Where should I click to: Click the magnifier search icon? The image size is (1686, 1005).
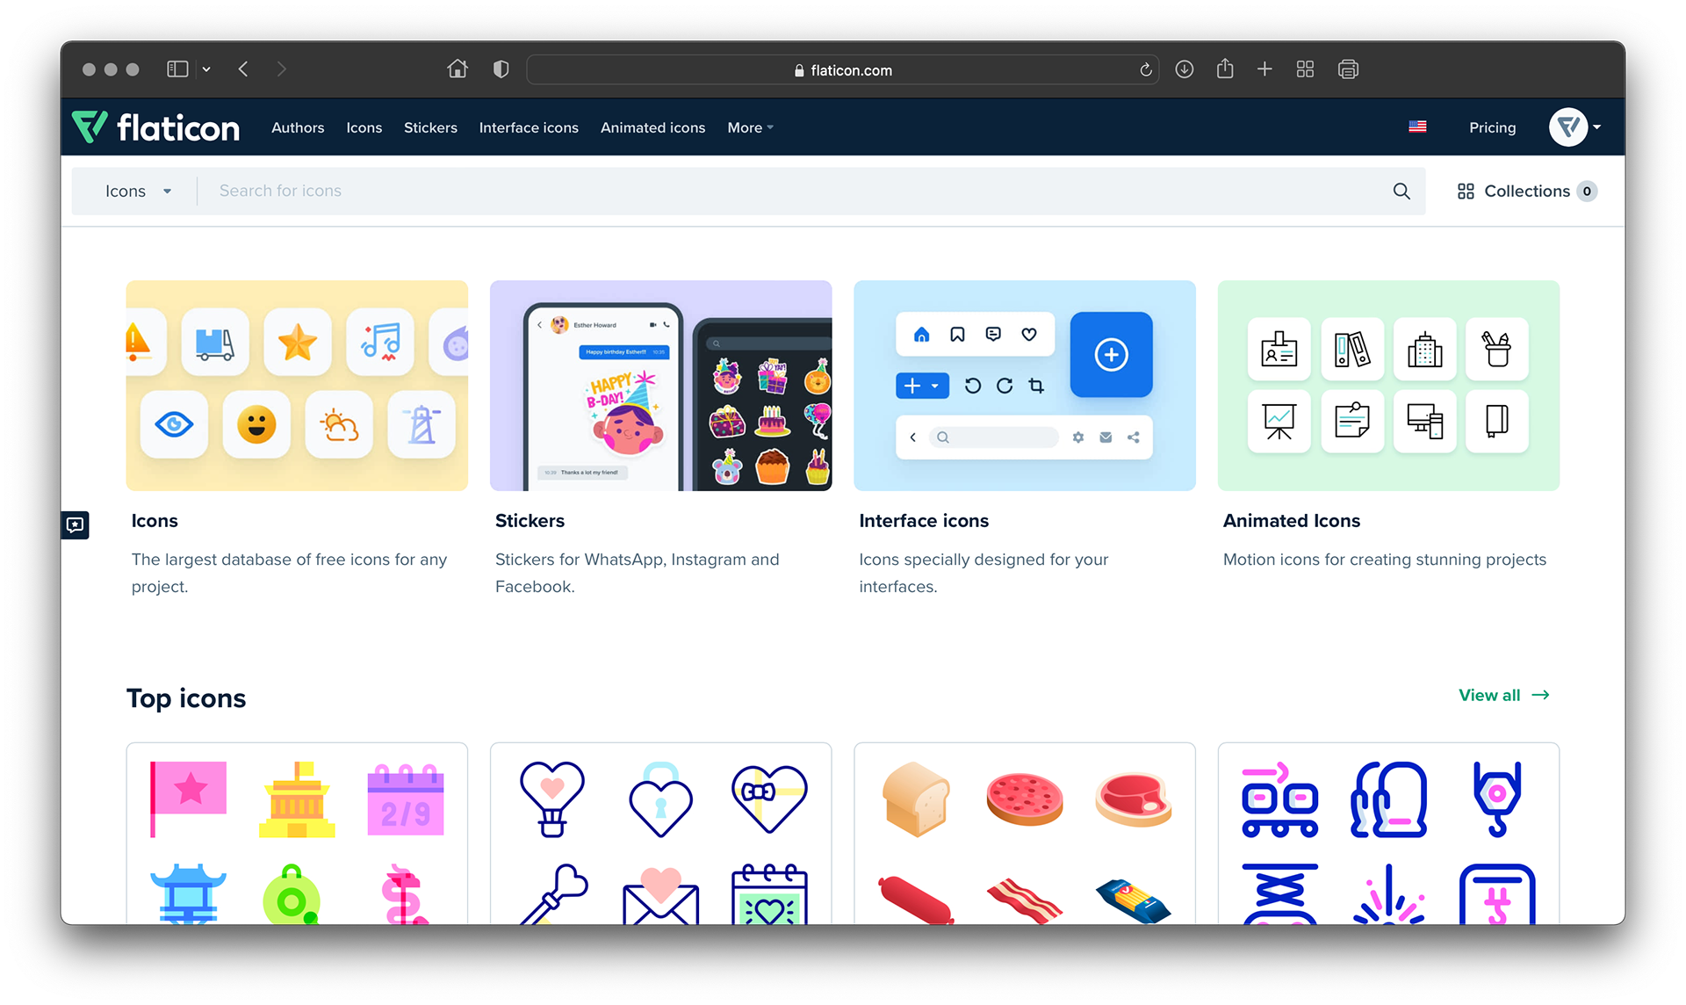[x=1401, y=191]
